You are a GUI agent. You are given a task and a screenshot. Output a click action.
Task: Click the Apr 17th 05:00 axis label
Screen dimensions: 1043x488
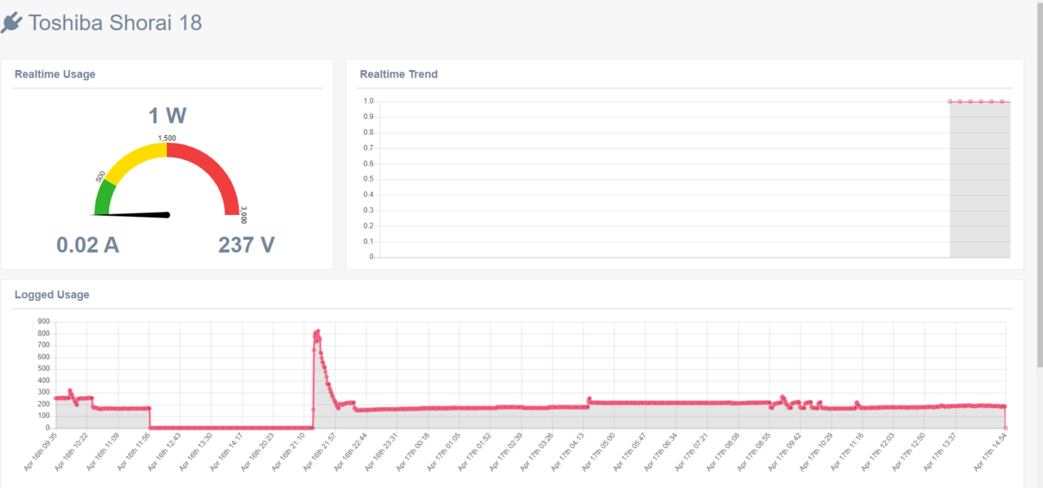597,453
